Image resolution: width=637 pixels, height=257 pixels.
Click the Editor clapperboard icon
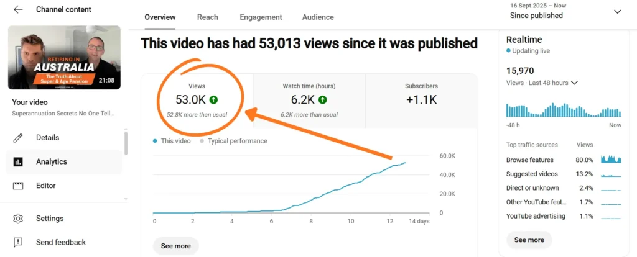(18, 186)
